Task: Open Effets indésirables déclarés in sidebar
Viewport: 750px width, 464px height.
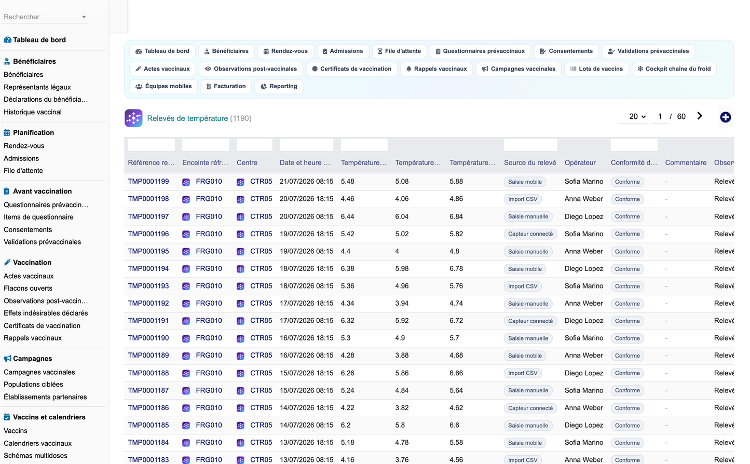Action: (x=46, y=313)
